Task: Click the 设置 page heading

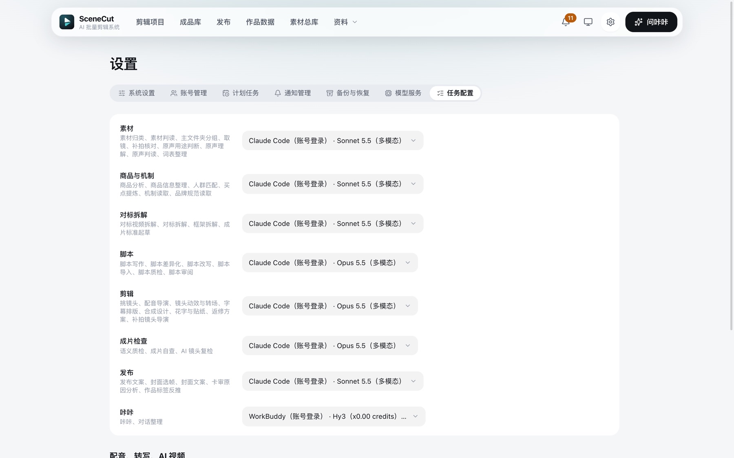Action: [x=124, y=64]
